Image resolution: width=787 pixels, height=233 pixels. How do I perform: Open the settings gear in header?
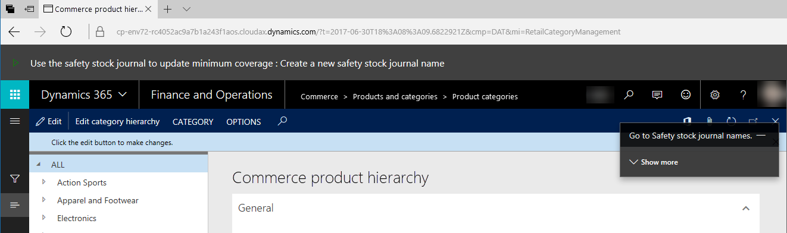click(715, 95)
